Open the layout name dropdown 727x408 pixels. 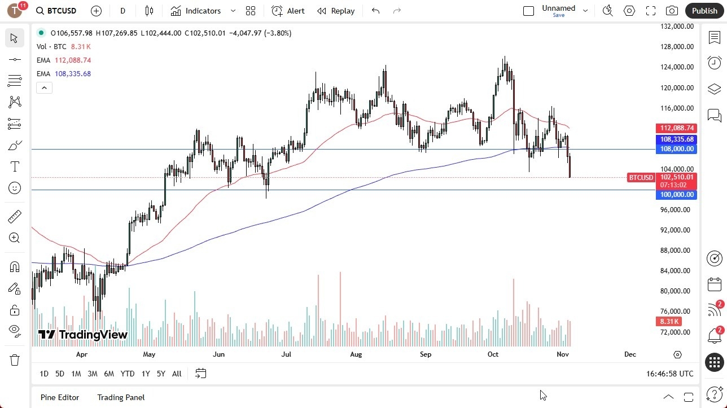tap(585, 10)
